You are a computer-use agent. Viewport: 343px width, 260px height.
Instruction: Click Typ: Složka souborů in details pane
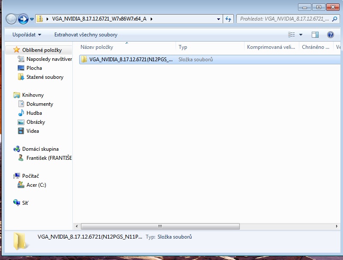[x=169, y=237]
